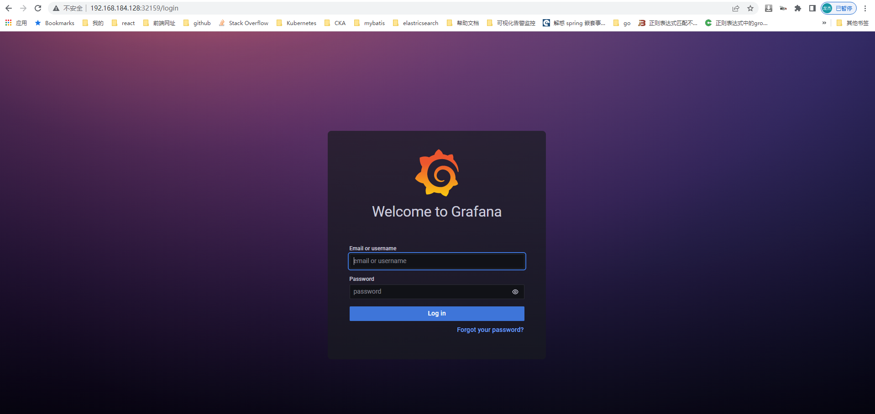Open the 前端网址 bookmark folder
The image size is (875, 414).
coord(159,23)
